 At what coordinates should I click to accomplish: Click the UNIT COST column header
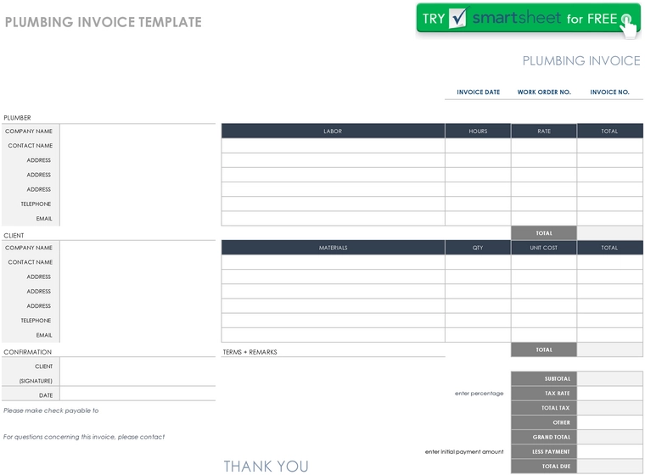click(544, 248)
